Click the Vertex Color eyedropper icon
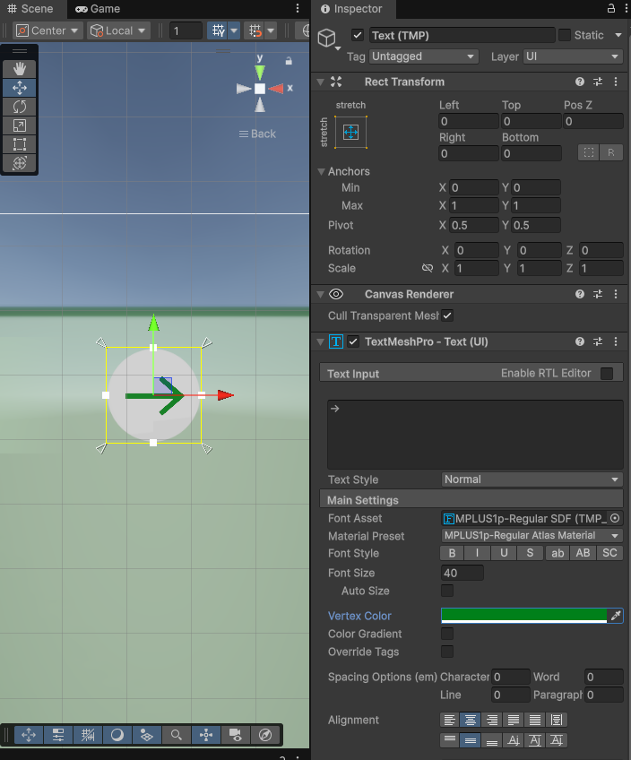 (615, 616)
